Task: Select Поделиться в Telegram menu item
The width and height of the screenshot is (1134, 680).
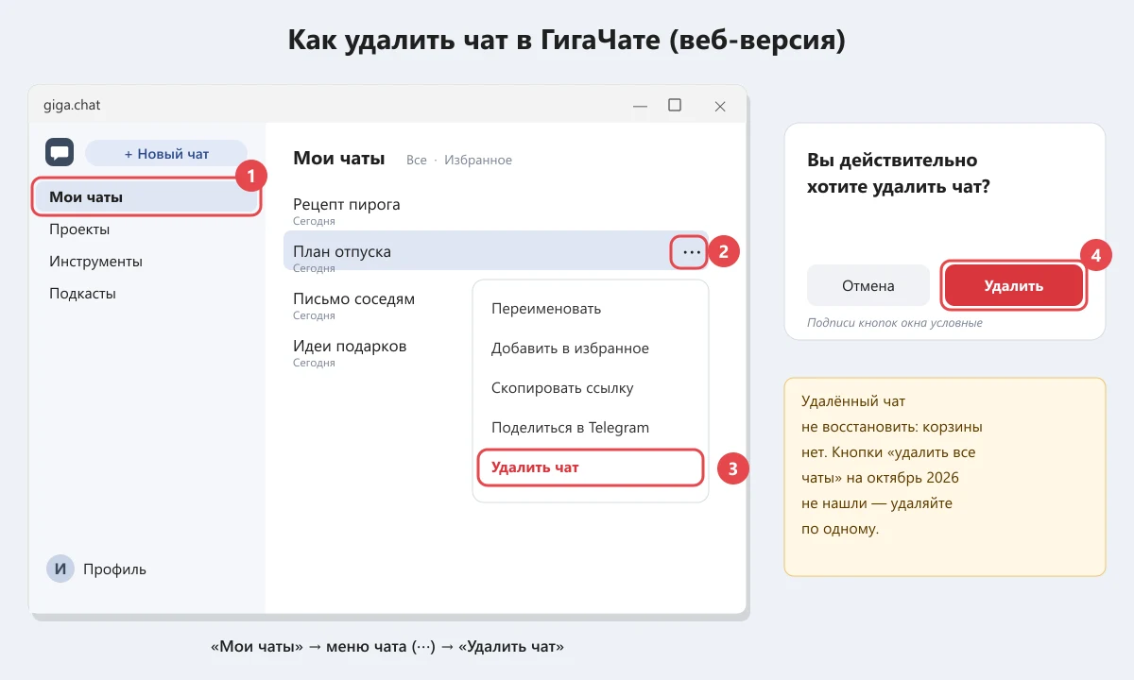Action: click(570, 428)
